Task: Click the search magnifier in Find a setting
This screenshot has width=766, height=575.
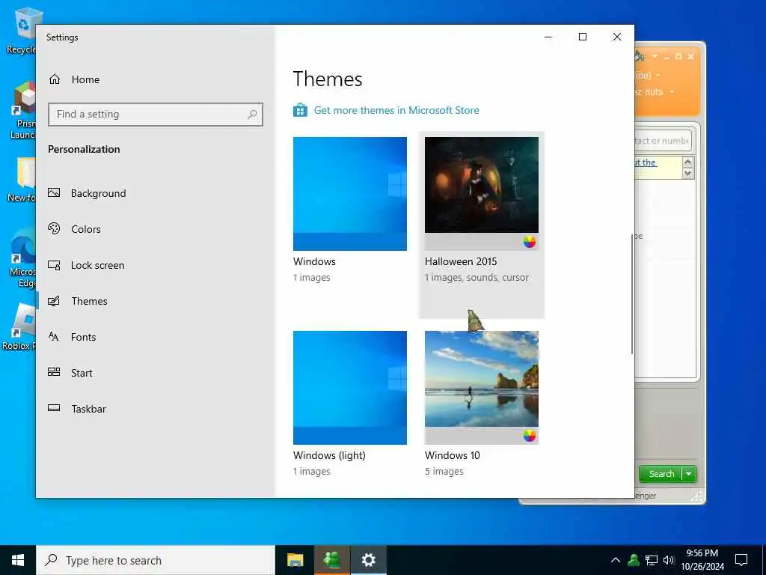Action: pos(252,115)
